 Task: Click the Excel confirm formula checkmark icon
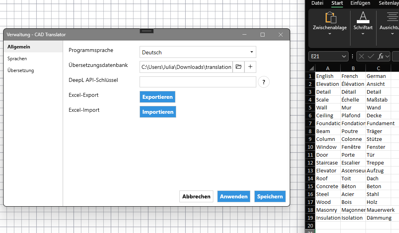click(371, 56)
